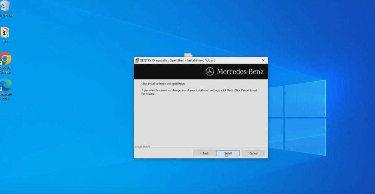Go back with the < Back button
Viewport: 375px width, 194px height.
[x=204, y=153]
